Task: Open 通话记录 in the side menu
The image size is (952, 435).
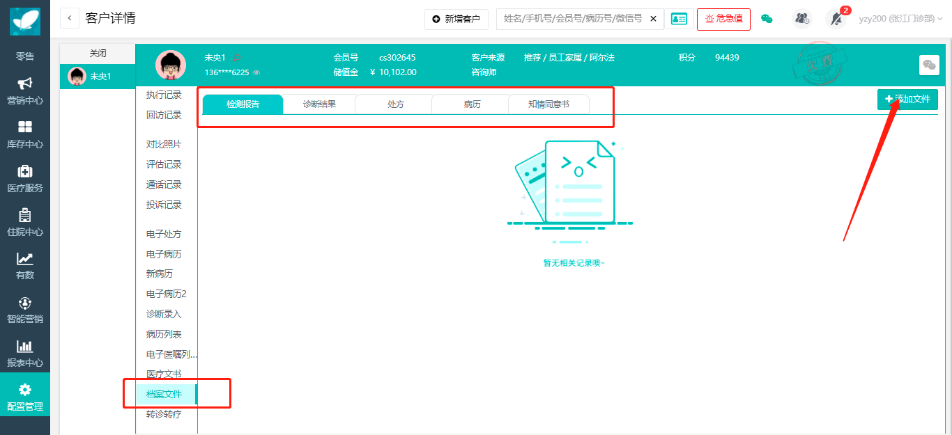Action: [164, 184]
